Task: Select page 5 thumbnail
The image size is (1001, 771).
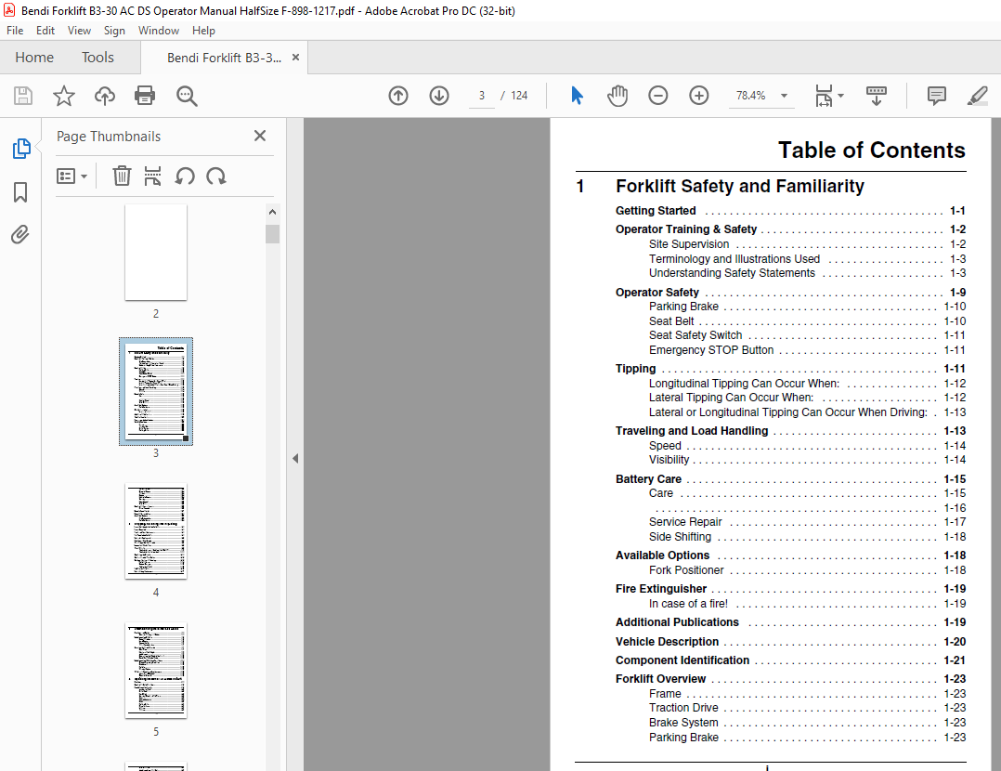Action: coord(156,670)
